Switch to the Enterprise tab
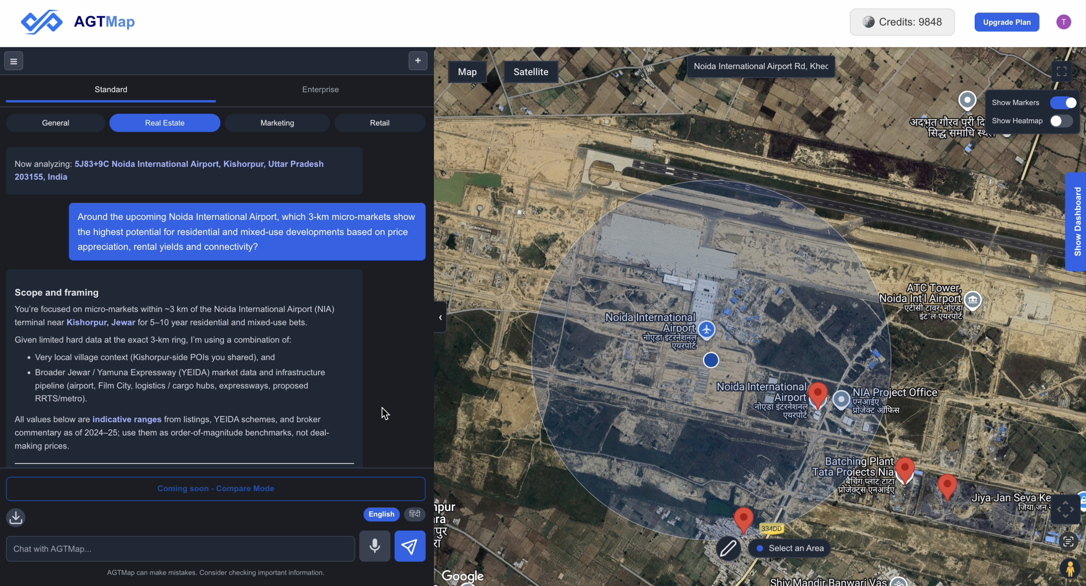 pos(320,89)
